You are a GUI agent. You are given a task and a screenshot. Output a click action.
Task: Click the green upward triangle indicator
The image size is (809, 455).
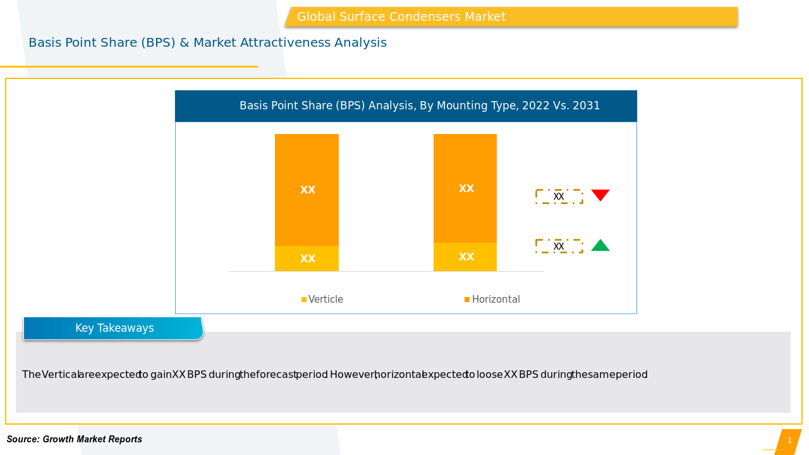600,246
